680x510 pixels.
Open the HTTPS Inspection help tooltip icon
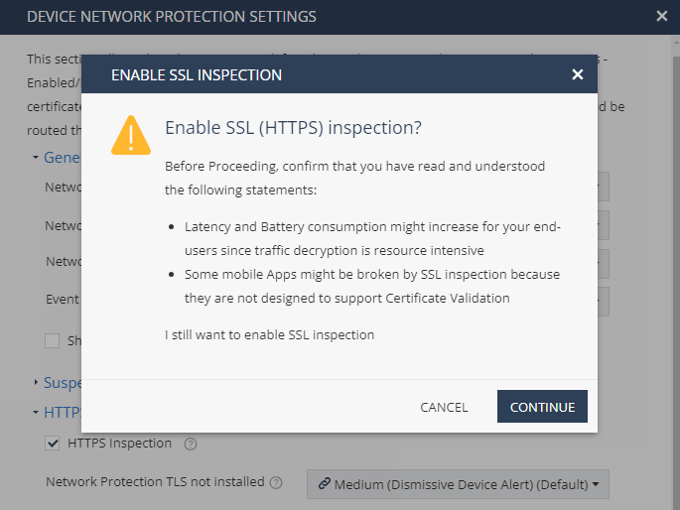[191, 444]
